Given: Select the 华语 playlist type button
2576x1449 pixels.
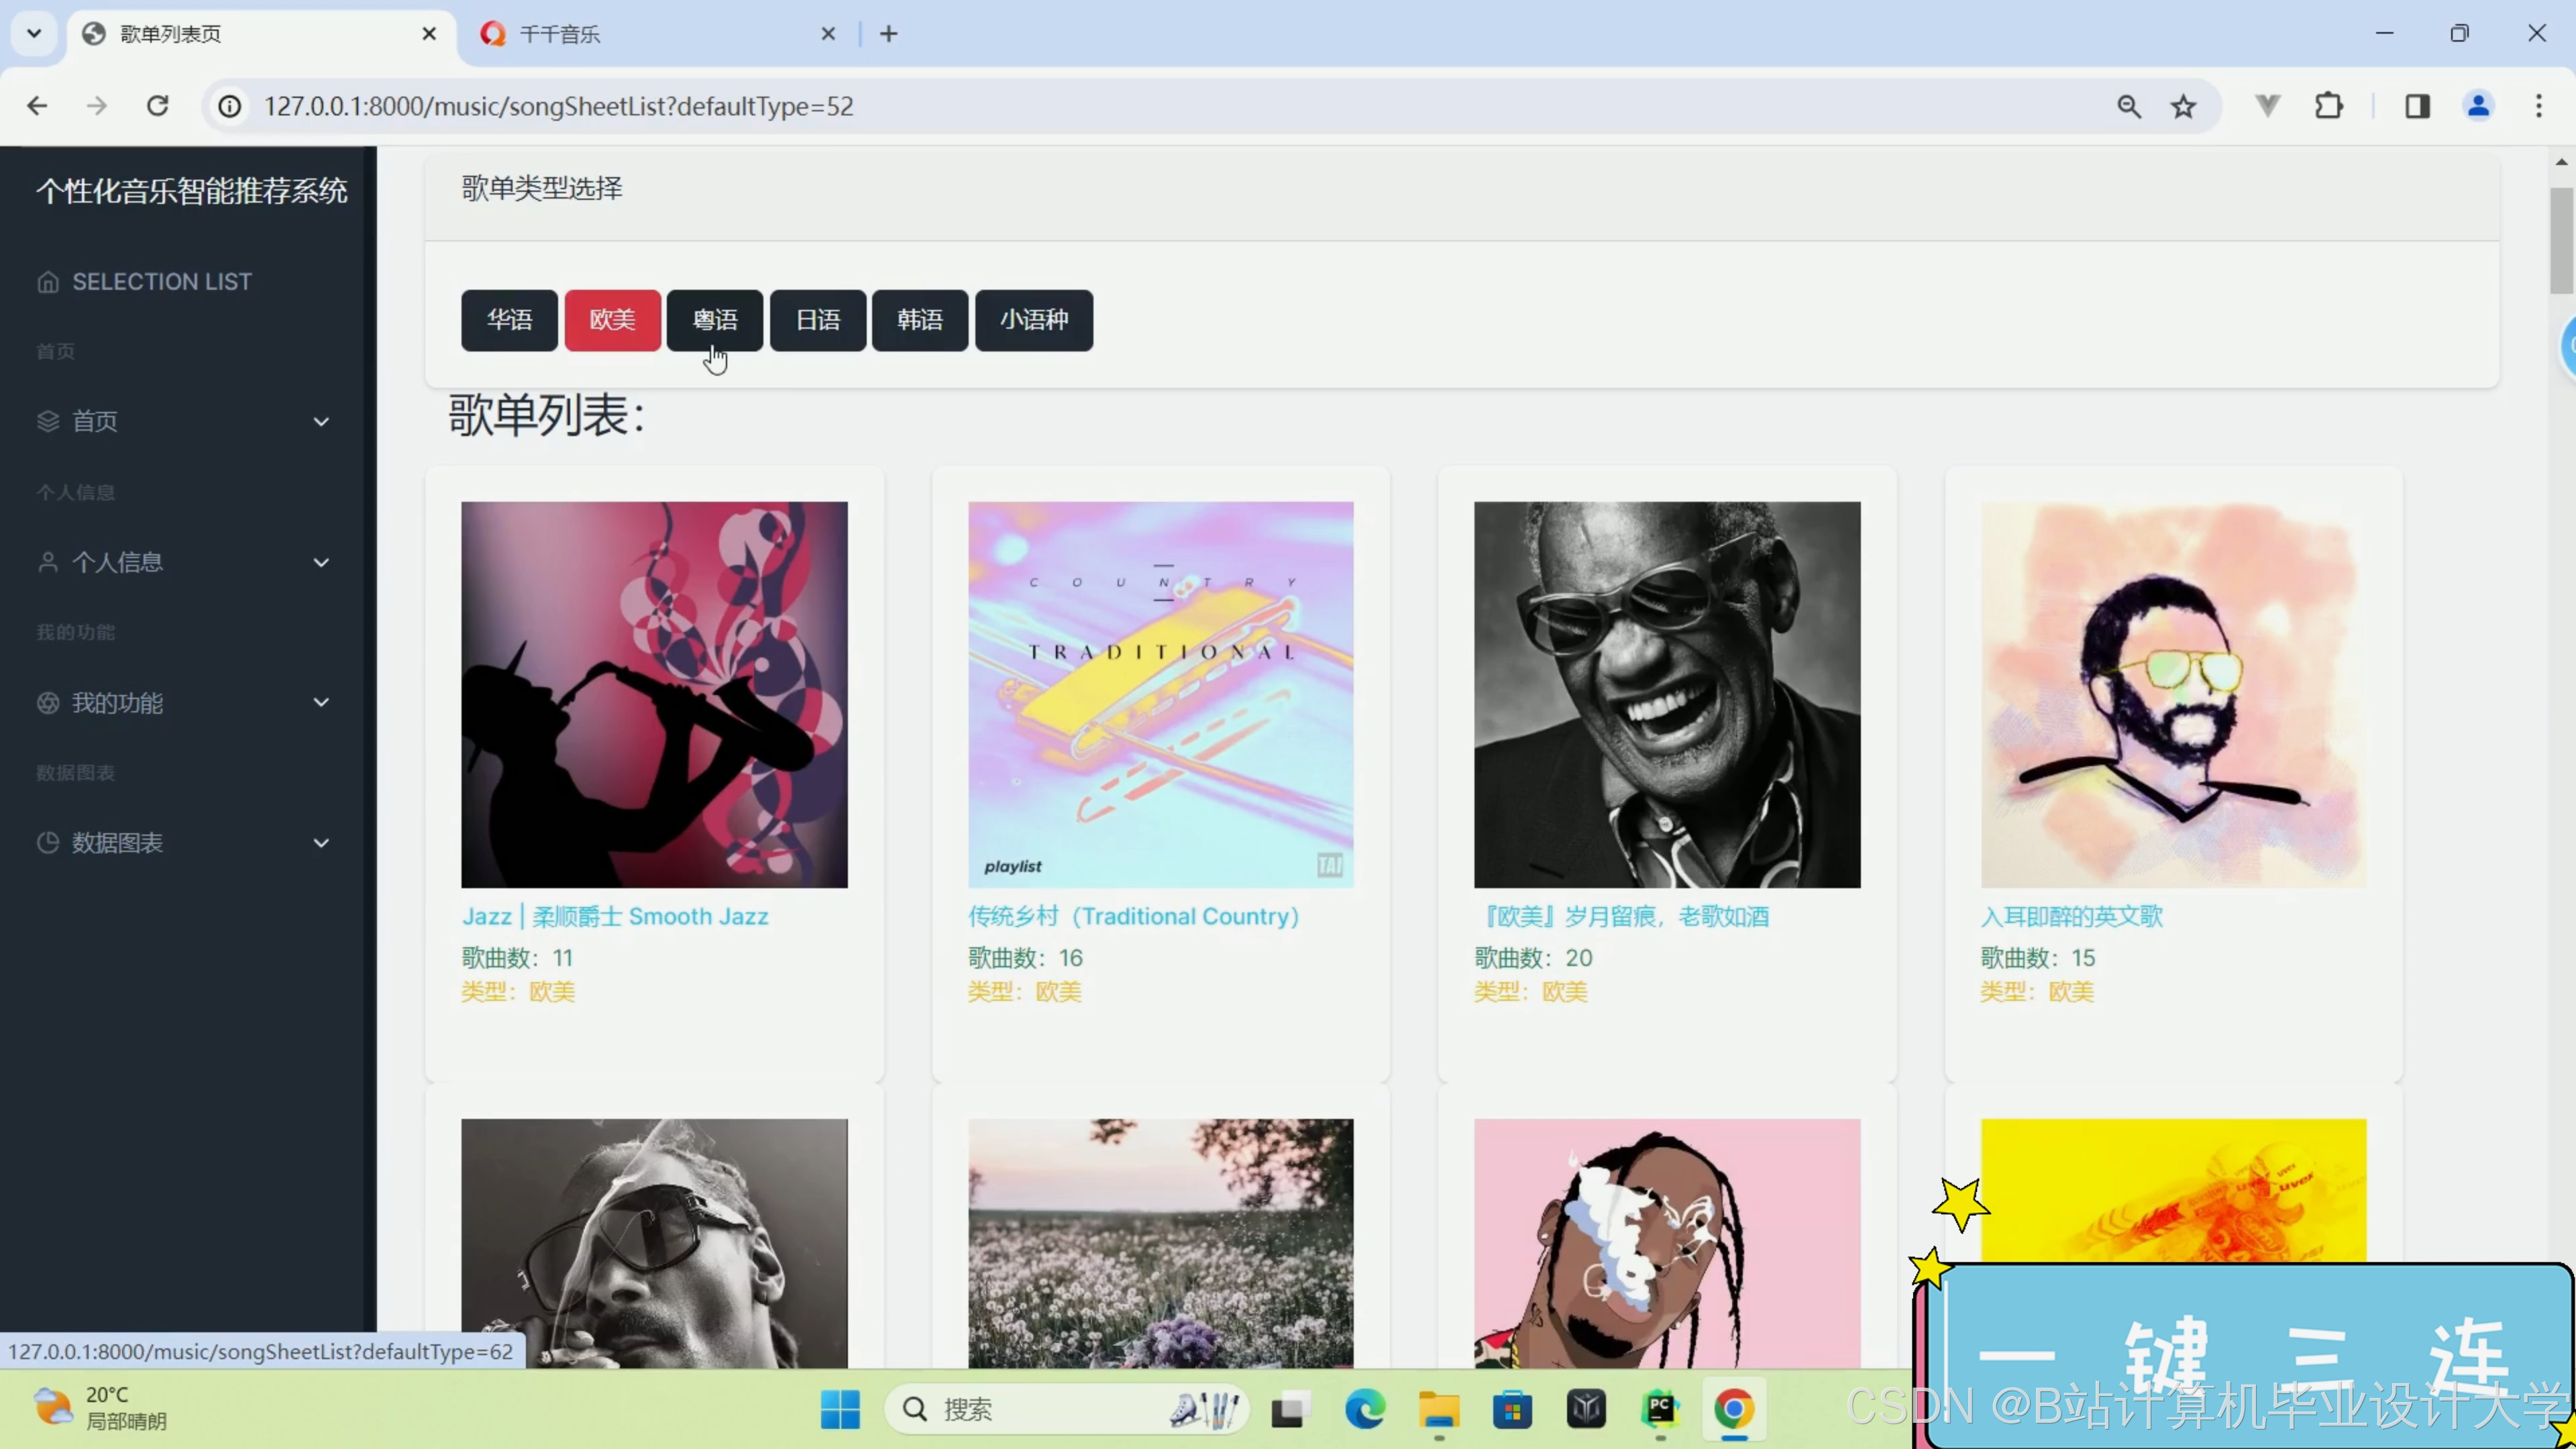Looking at the screenshot, I should coord(509,320).
